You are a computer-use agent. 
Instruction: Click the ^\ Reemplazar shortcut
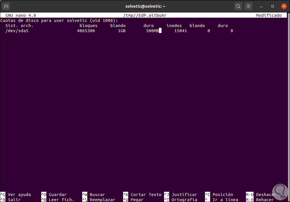pyautogui.click(x=99, y=200)
